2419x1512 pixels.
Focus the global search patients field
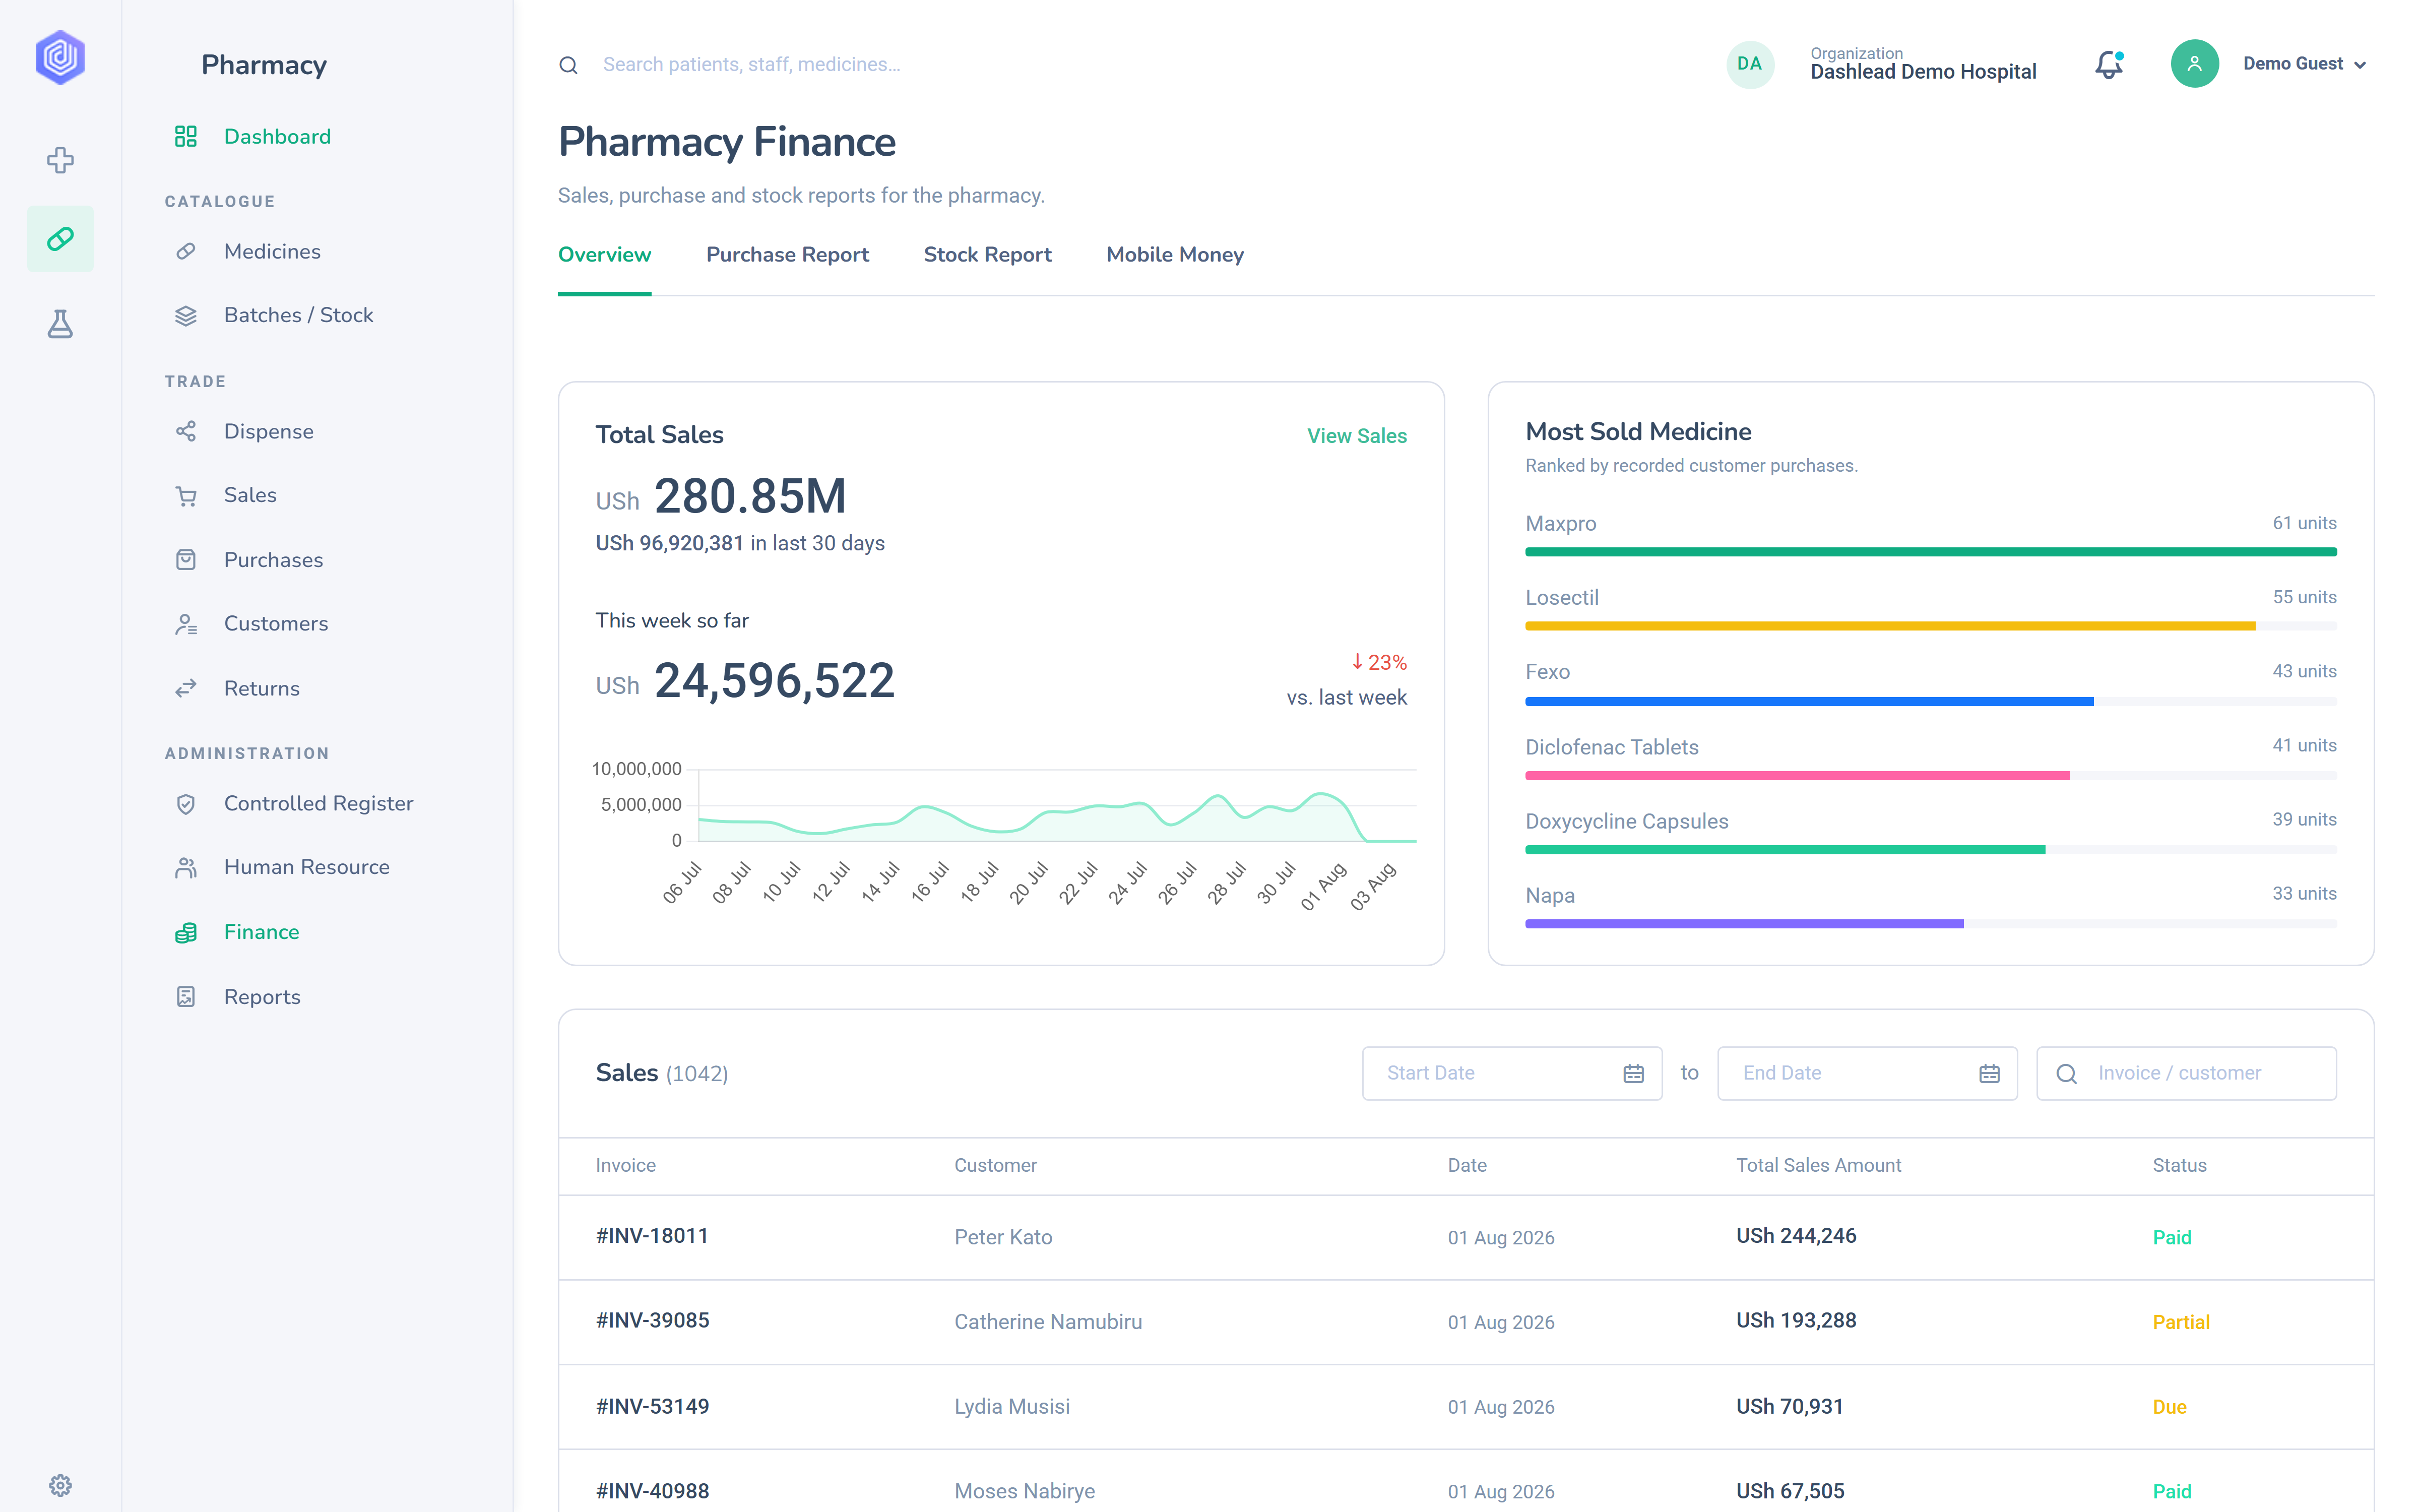pos(752,65)
